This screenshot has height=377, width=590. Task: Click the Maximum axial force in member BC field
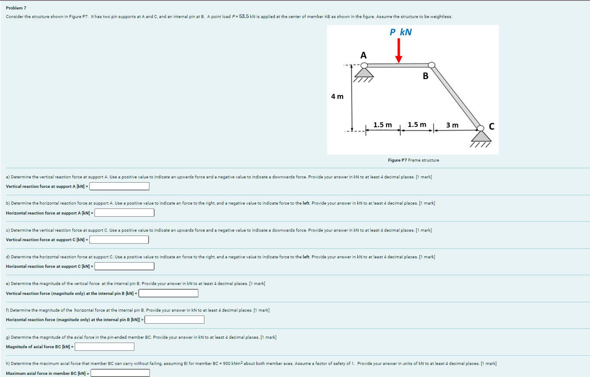pos(119,372)
